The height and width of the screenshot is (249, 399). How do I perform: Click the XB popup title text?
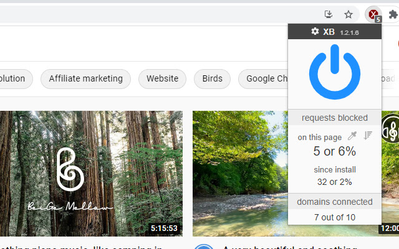pyautogui.click(x=329, y=31)
